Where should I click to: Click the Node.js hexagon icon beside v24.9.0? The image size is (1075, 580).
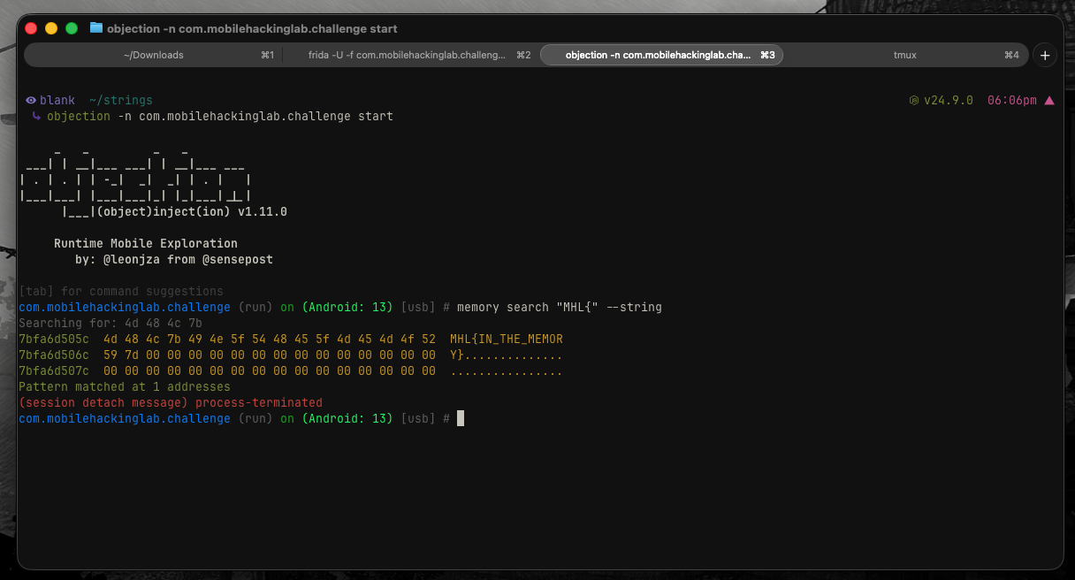click(914, 101)
